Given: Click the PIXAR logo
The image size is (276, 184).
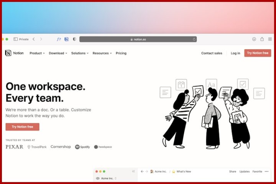Looking at the screenshot, I should point(14,147).
